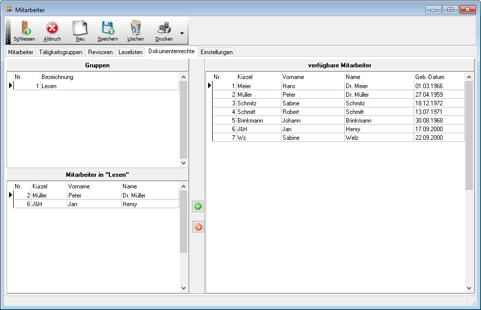The width and height of the screenshot is (481, 310).
Task: Click the Schliessen door icon
Action: tap(24, 29)
